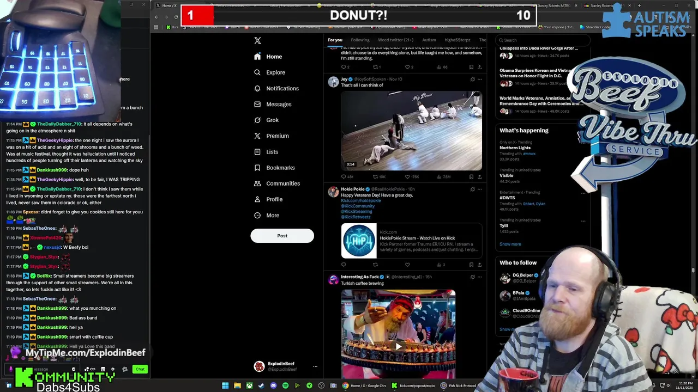Open Communities in the X sidebar
Image resolution: width=698 pixels, height=392 pixels.
tap(276, 183)
